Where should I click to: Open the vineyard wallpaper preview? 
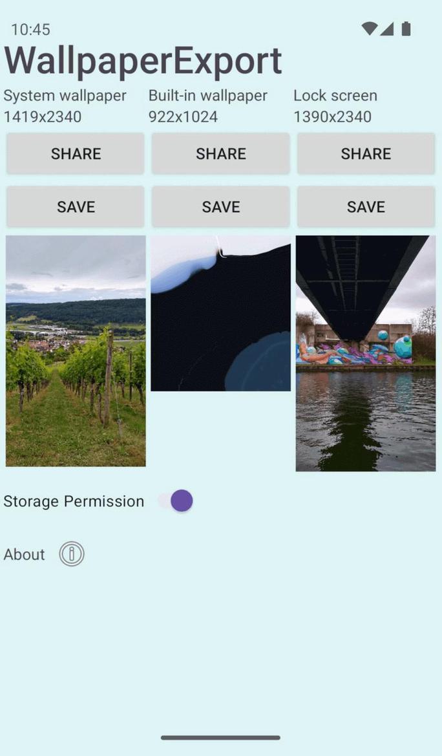pyautogui.click(x=76, y=353)
